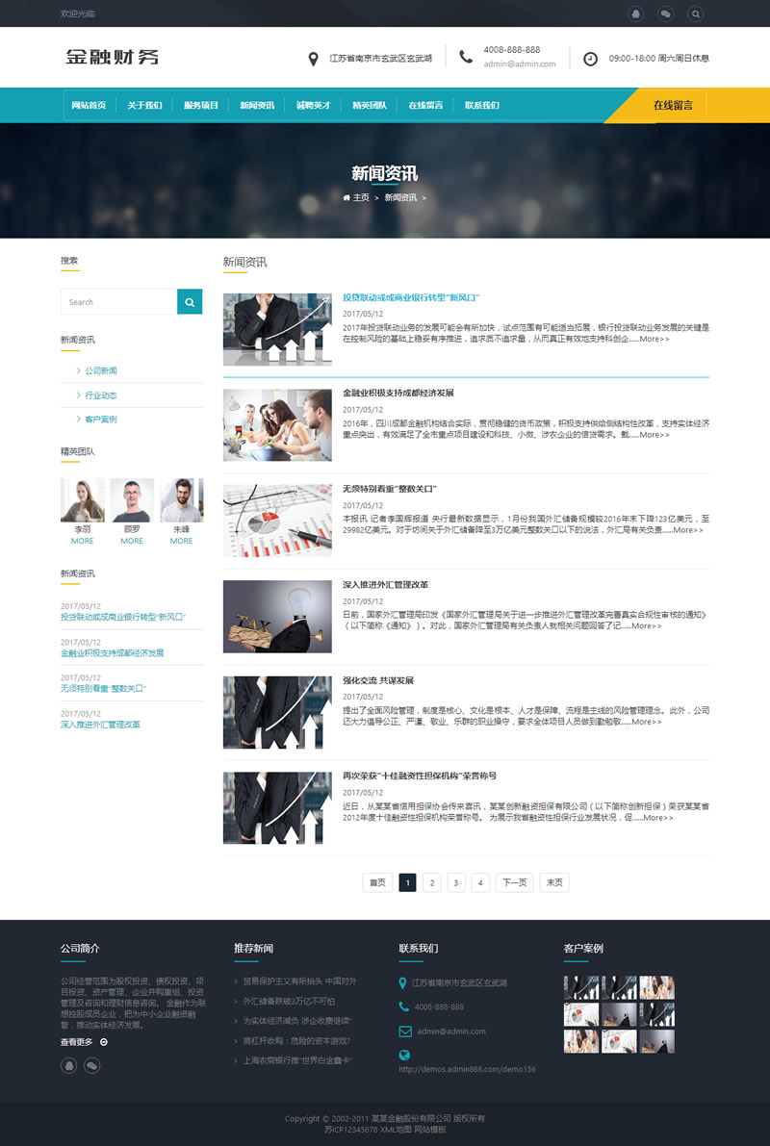Click the WeChat icon in the header
The image size is (770, 1146).
click(665, 14)
